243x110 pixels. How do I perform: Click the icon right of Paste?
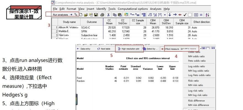pos(126,15)
